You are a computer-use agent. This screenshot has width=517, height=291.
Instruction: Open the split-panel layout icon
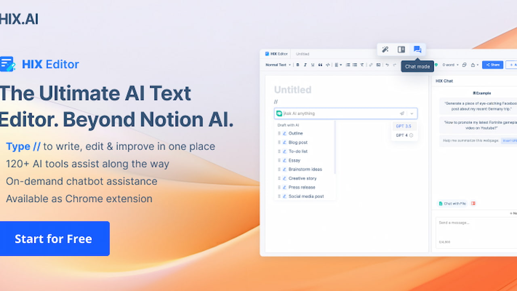coord(401,49)
